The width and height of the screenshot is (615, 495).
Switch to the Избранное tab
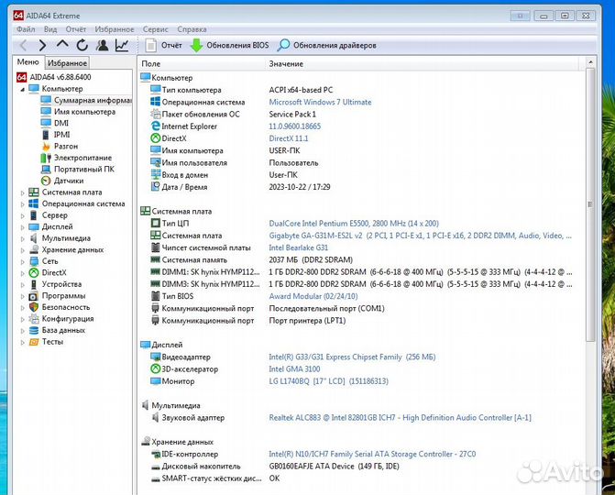[67, 63]
